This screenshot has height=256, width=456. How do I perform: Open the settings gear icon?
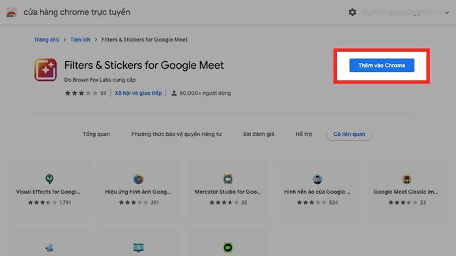(352, 12)
